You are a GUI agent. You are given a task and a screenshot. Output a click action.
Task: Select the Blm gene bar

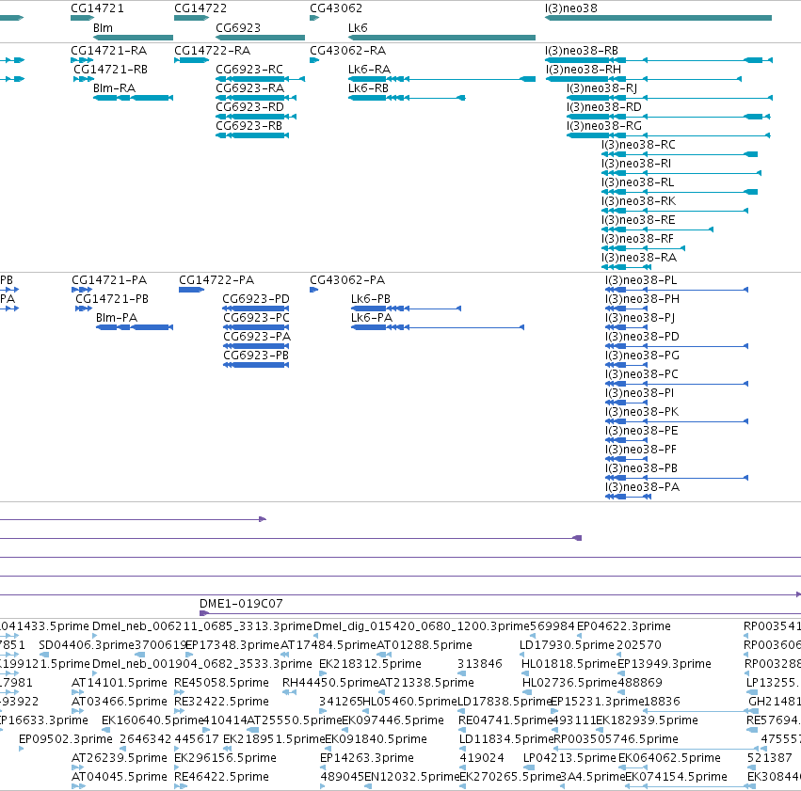tap(133, 38)
